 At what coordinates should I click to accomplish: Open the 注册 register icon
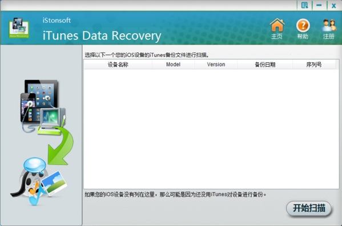(329, 29)
